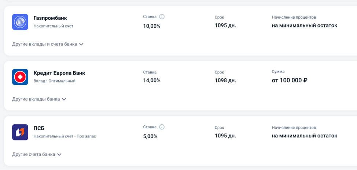Expand Другие счета банка under ПСБ
Screen dimensions: 357x170
(x=37, y=154)
